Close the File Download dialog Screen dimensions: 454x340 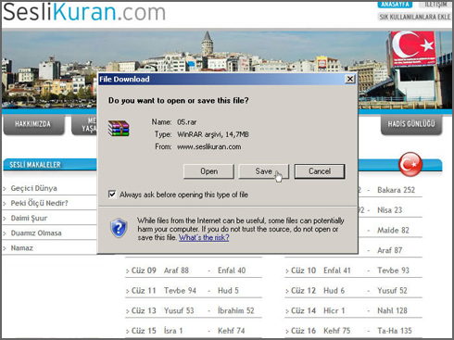(x=350, y=79)
